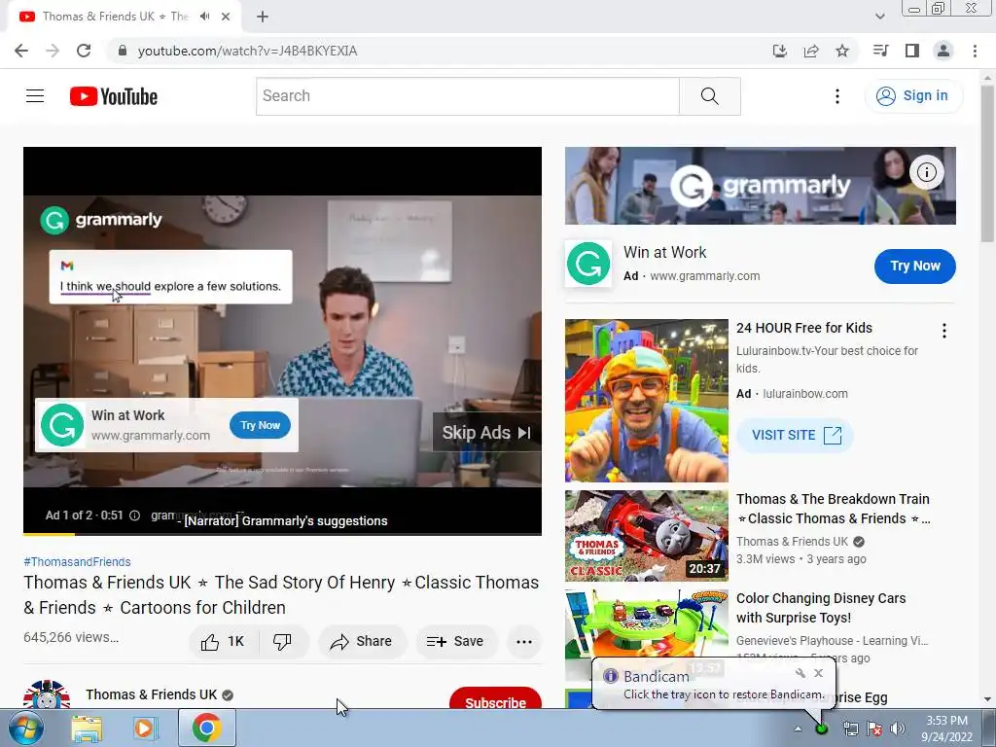Like the video with thumbs up button
The height and width of the screenshot is (747, 996).
[224, 642]
